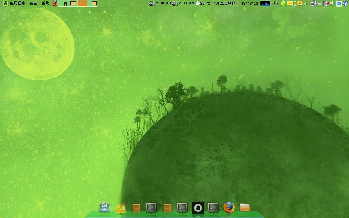The width and height of the screenshot is (349, 218).
Task: Open the green trash bin applet
Action: point(284,3)
